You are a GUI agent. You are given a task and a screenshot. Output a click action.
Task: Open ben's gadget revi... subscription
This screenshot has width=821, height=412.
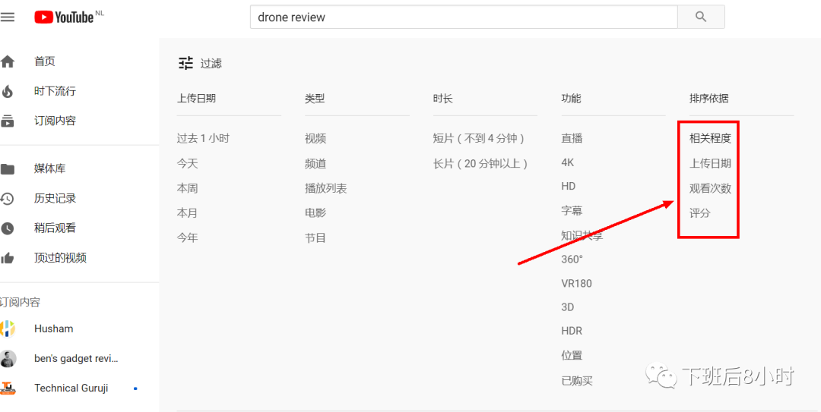[x=76, y=359]
